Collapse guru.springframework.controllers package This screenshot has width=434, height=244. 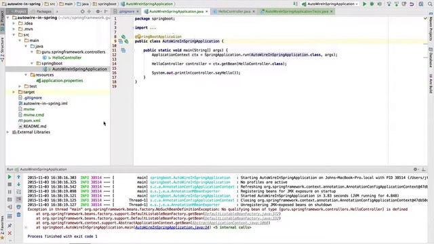coord(32,52)
